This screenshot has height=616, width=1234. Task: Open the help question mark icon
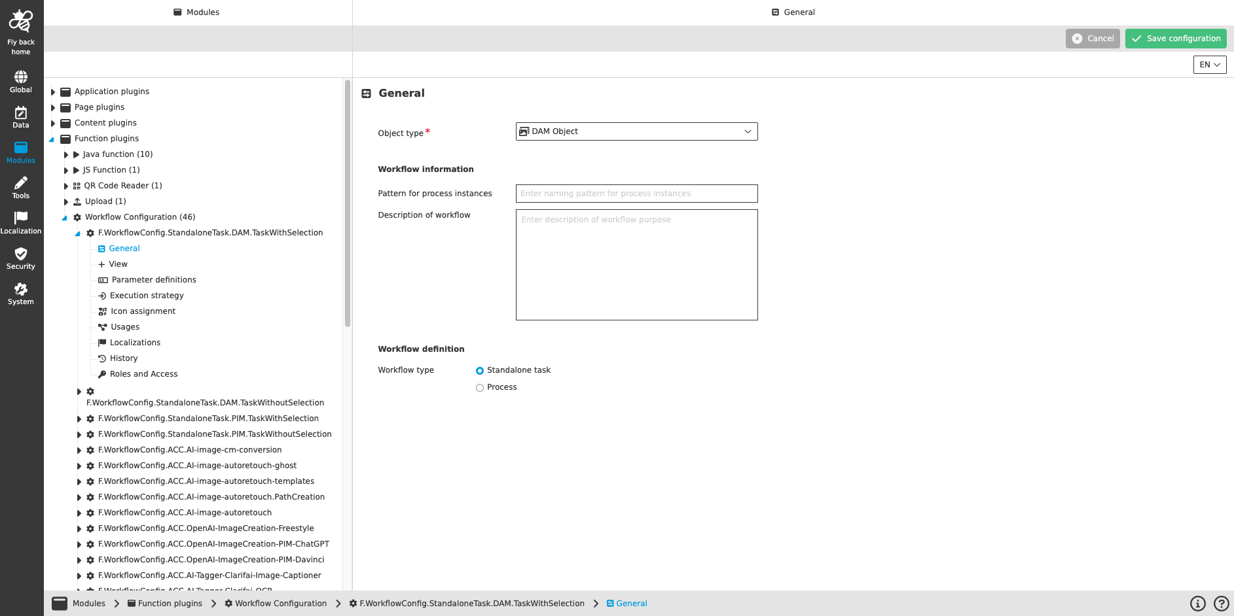pos(1221,603)
